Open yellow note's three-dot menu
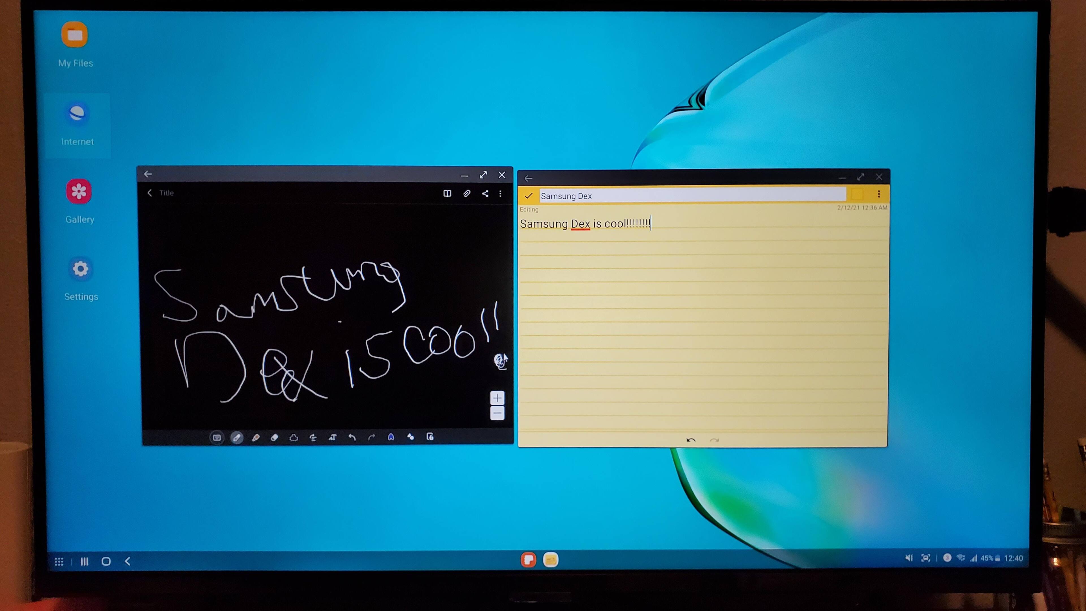Viewport: 1086px width, 611px height. (879, 194)
